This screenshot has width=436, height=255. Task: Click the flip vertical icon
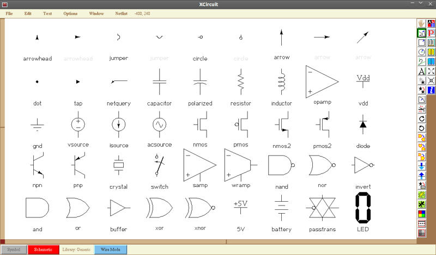(421, 147)
